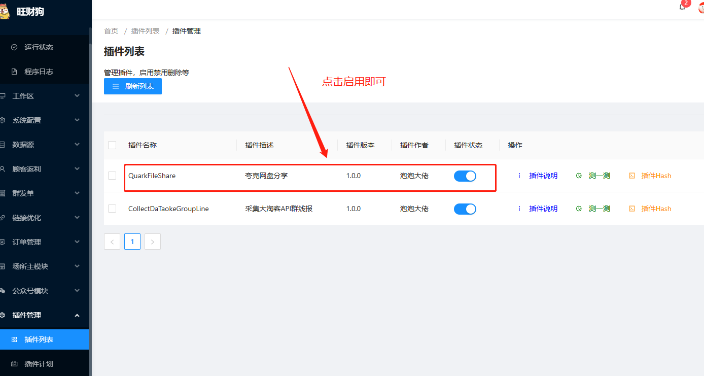
Task: Go to the next pagination page arrow
Action: (x=153, y=242)
